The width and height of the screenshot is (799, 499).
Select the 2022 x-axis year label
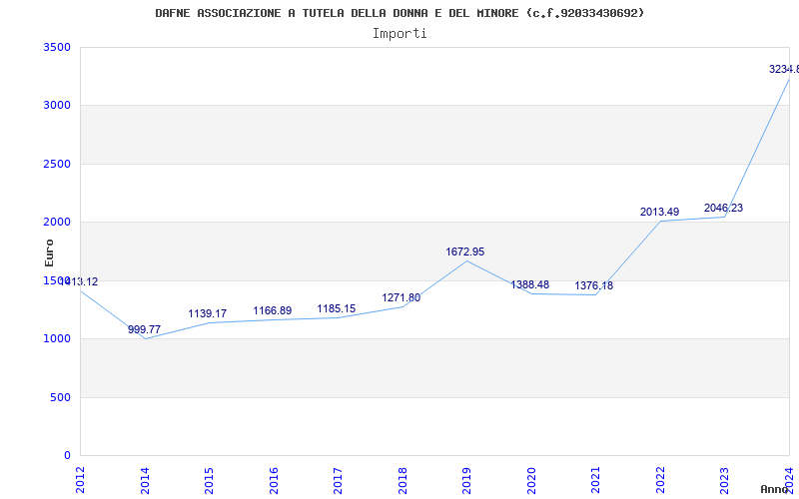click(660, 480)
